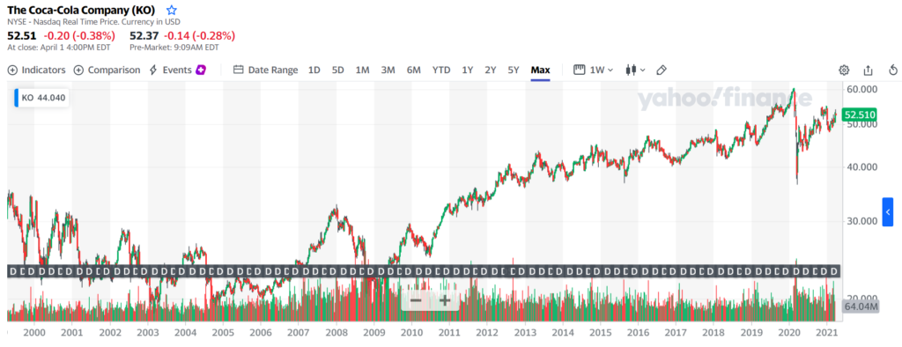Click the 60.000 price axis label

pyautogui.click(x=861, y=89)
